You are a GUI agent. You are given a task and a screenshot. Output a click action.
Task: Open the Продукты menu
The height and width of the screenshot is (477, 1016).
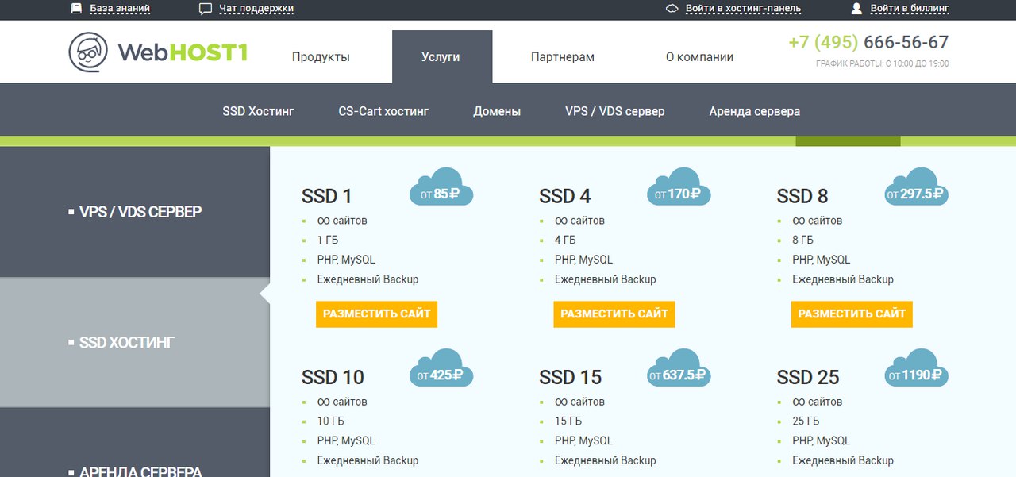(321, 57)
